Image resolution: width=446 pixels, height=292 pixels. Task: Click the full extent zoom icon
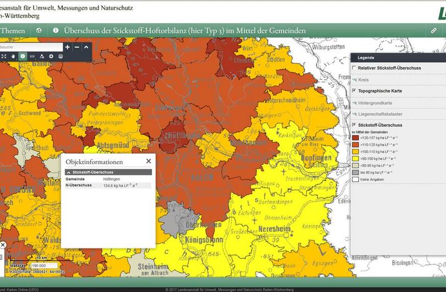[x=4, y=56]
